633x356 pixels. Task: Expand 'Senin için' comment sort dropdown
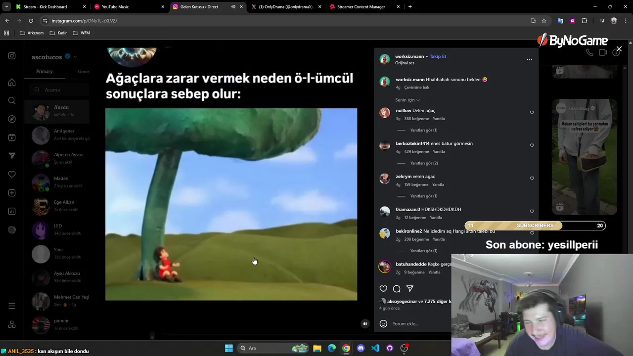pos(407,100)
